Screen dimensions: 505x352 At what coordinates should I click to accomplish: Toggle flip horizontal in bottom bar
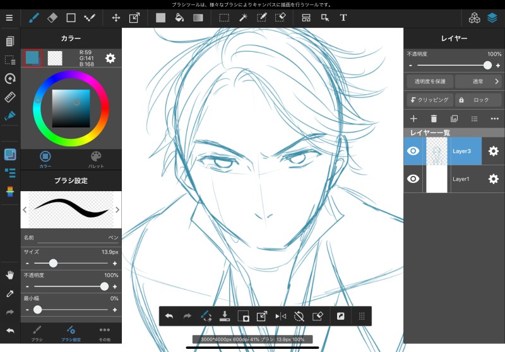(x=280, y=316)
